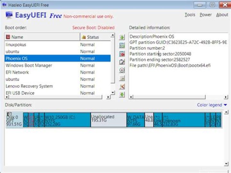Viewport: 231px width, 173px height.
Task: Move the selected boot entry up
Action: pyautogui.click(x=122, y=37)
